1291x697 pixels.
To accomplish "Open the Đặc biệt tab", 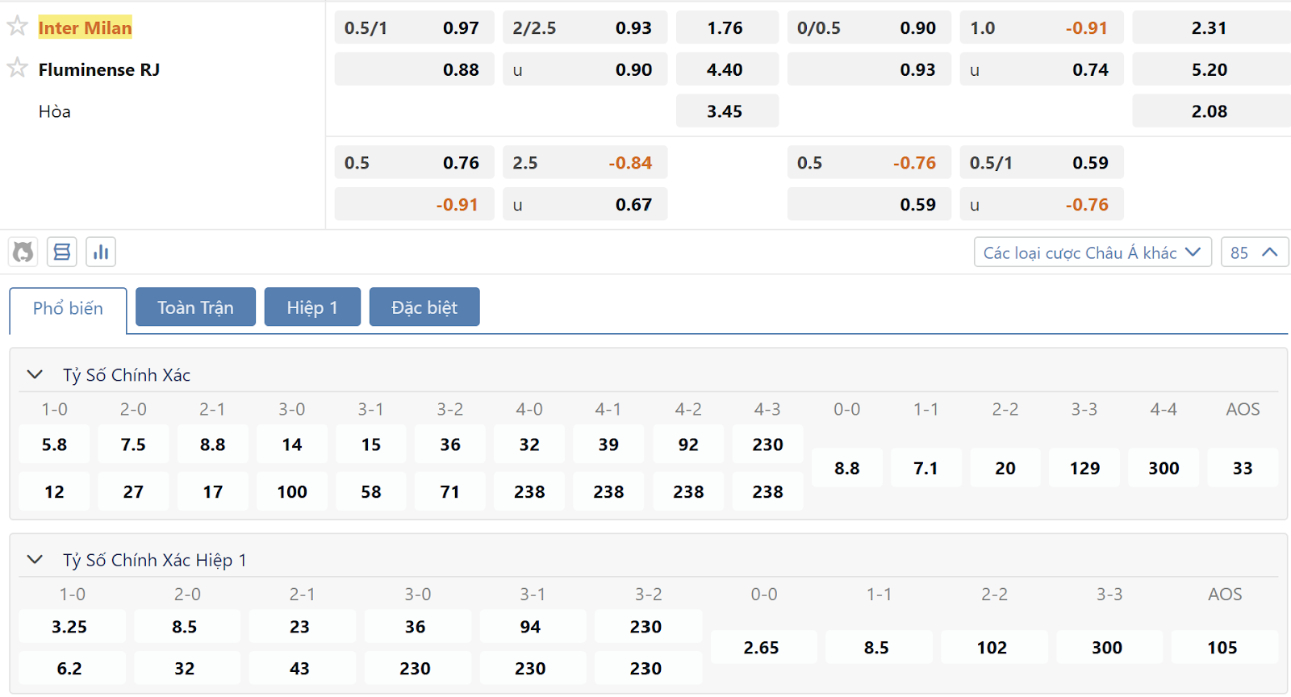I will (x=424, y=307).
